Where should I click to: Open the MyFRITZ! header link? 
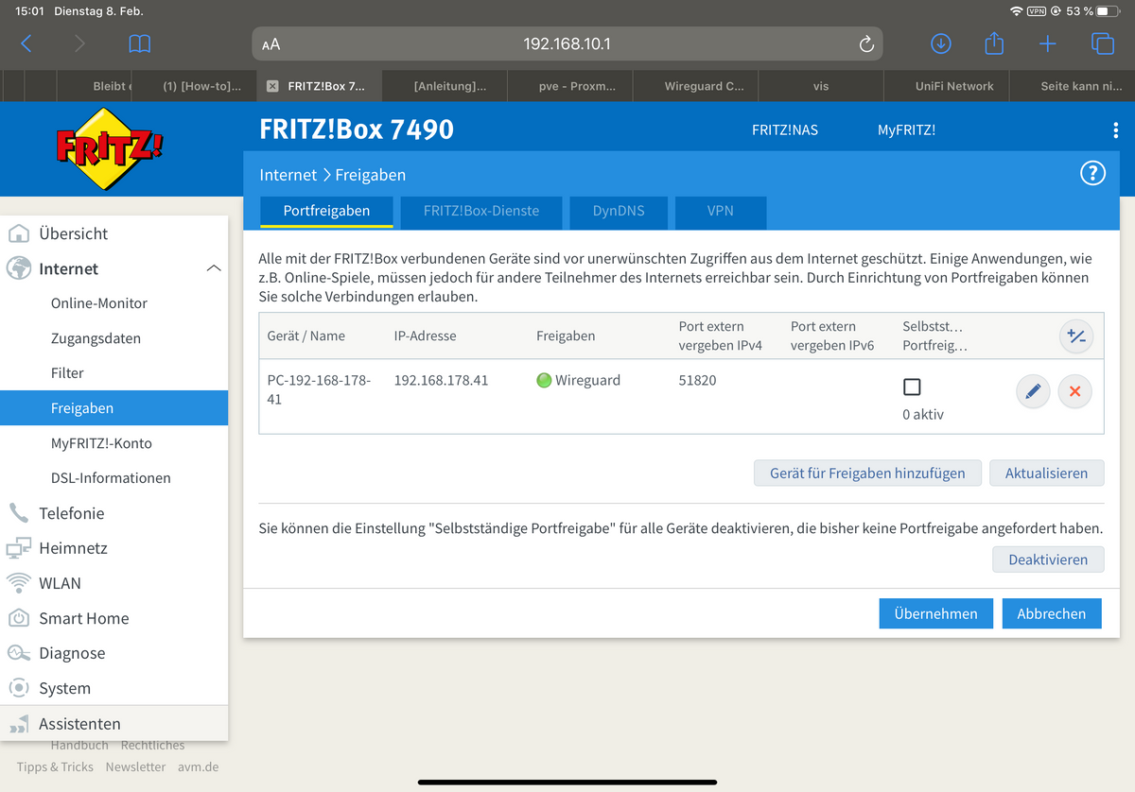[906, 130]
